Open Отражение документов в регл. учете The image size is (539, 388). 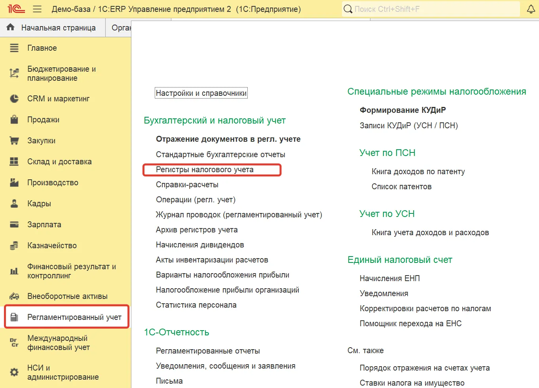pos(228,139)
